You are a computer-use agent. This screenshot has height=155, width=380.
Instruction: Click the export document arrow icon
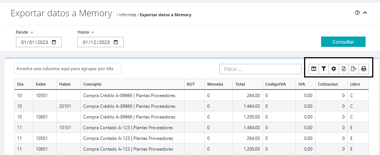tap(354, 69)
